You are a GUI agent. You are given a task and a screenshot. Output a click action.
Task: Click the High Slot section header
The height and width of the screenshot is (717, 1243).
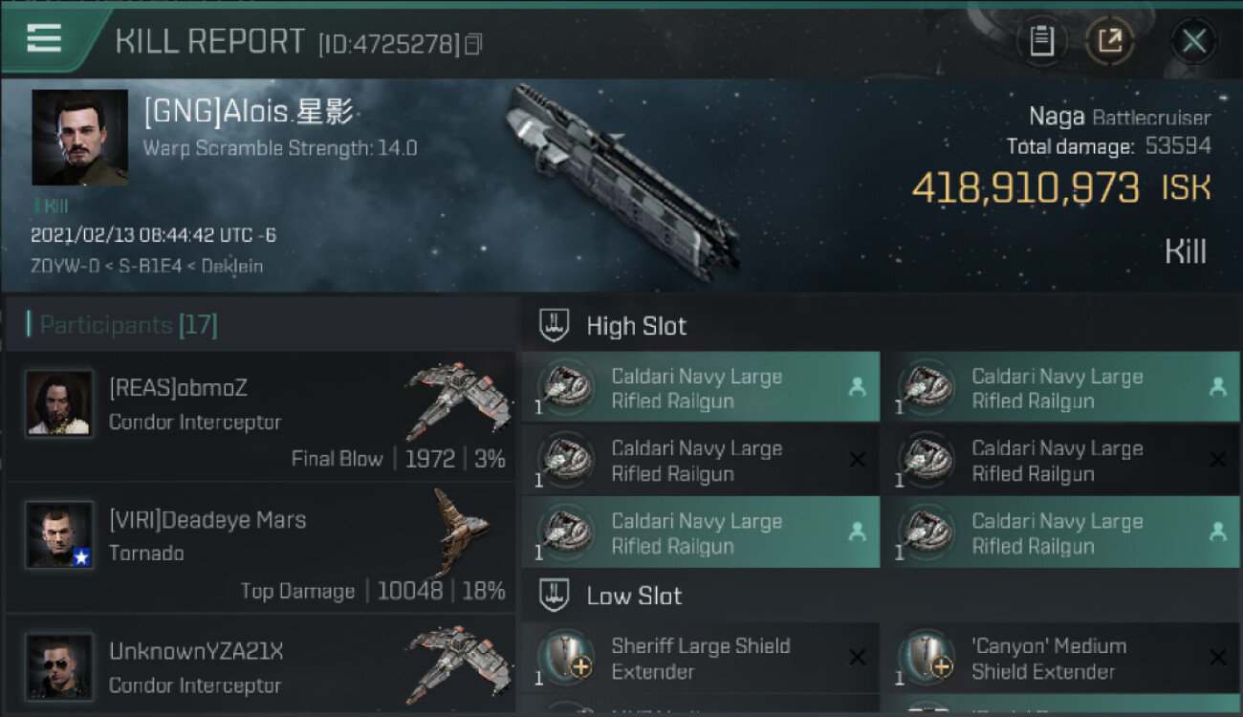click(x=636, y=326)
